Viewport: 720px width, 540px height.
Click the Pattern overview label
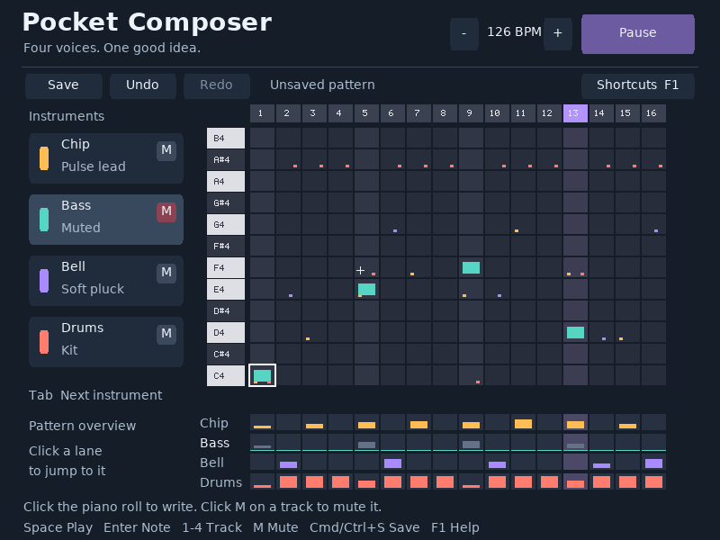[x=82, y=426]
